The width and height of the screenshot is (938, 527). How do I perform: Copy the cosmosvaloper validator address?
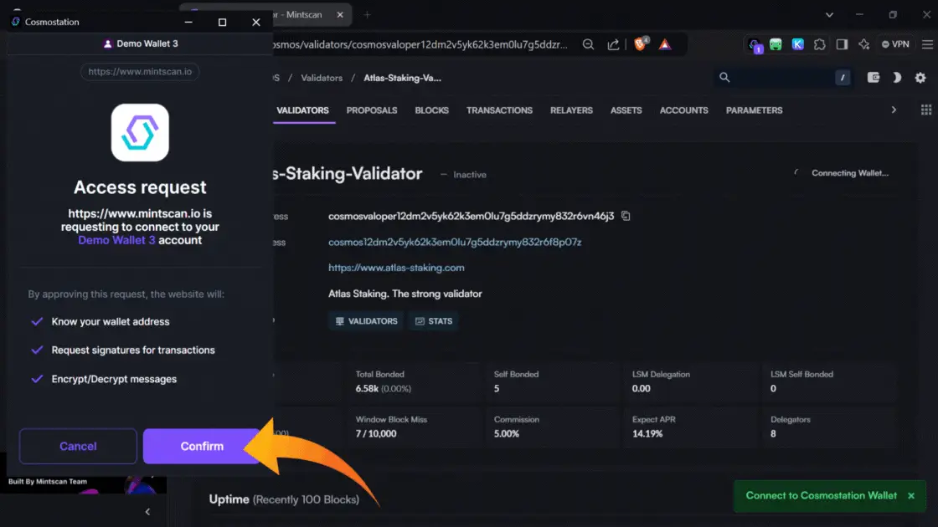click(x=626, y=216)
